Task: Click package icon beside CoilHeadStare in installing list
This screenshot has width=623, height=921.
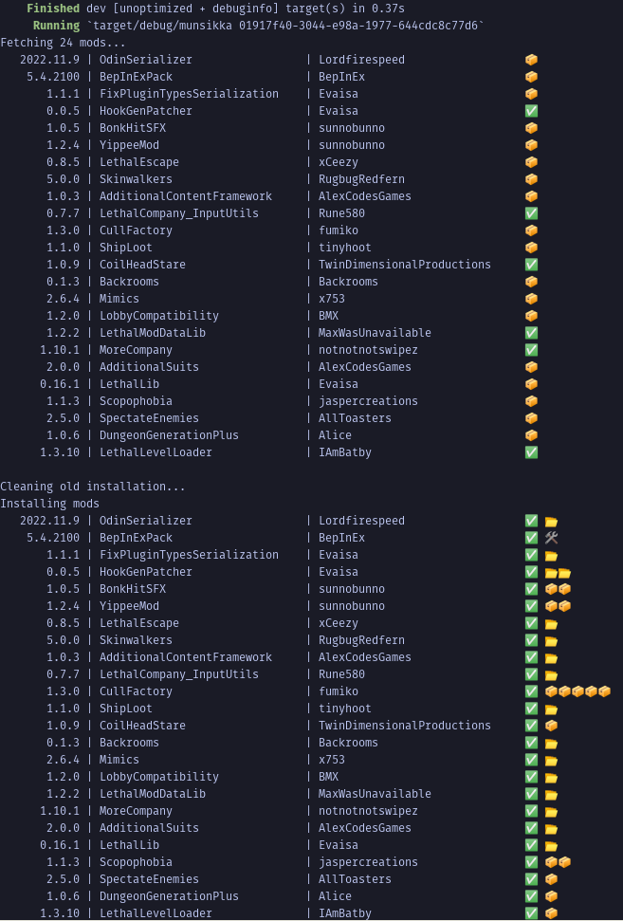Action: (x=551, y=726)
